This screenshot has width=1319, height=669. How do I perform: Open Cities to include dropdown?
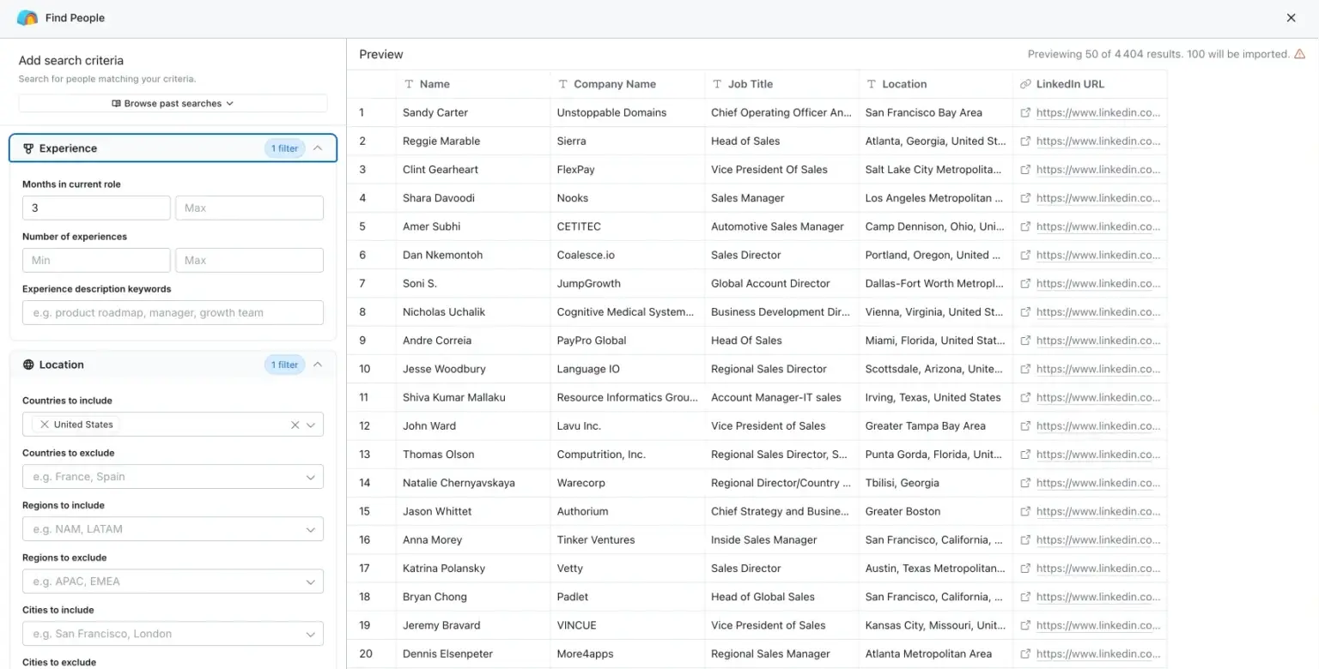[173, 634]
